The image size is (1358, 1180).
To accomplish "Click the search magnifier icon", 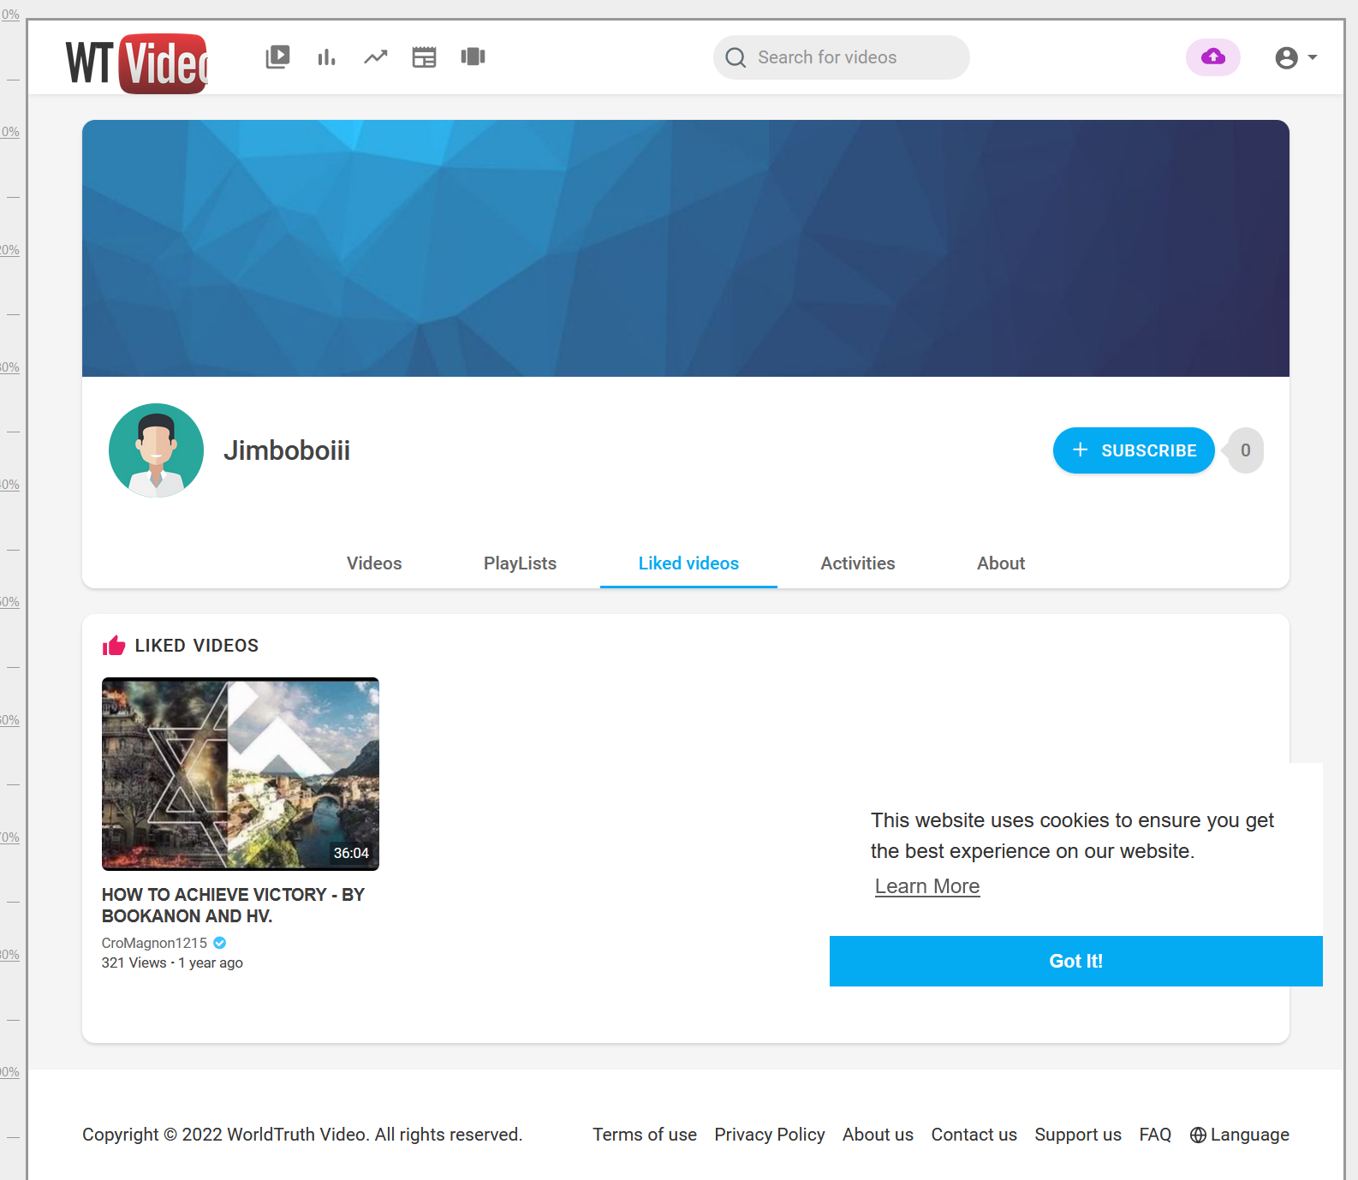I will click(x=736, y=57).
